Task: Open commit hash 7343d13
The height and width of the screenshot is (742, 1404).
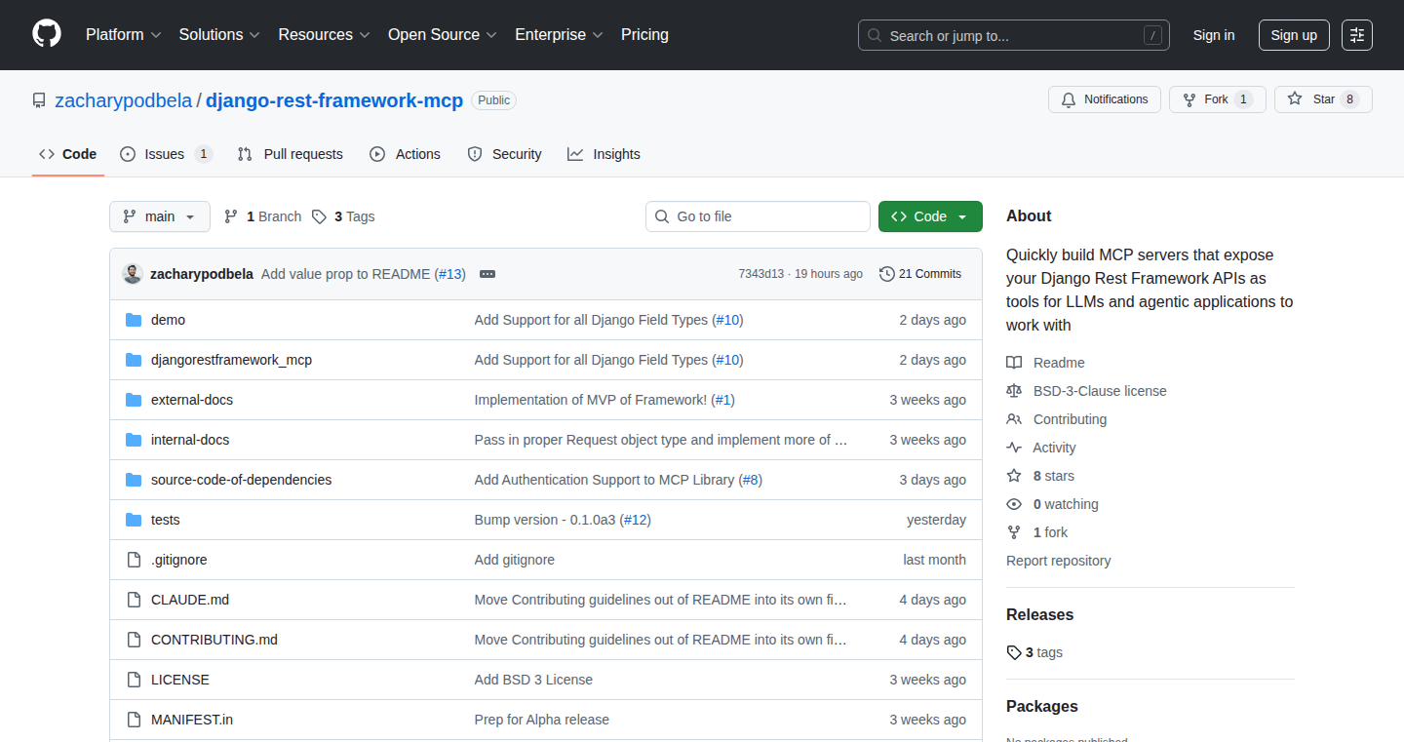Action: (x=760, y=274)
